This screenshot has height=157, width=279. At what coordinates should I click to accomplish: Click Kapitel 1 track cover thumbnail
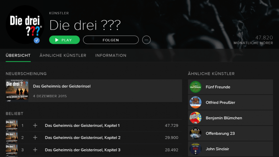point(12,126)
